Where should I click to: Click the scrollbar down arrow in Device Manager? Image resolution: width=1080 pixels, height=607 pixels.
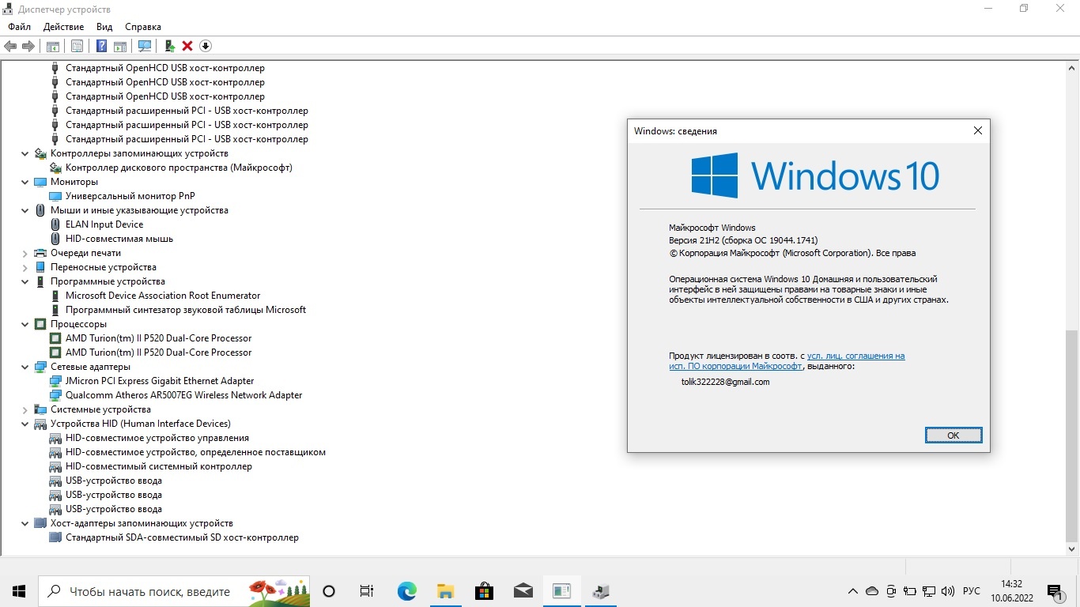[x=1072, y=548]
